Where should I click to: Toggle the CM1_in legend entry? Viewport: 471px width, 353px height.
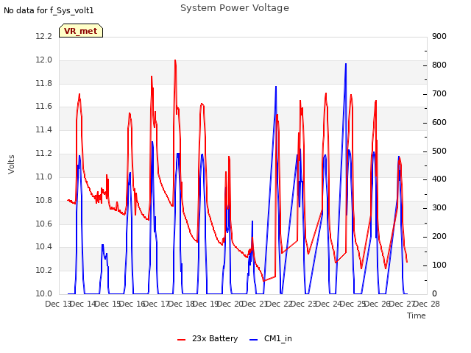[271, 338]
